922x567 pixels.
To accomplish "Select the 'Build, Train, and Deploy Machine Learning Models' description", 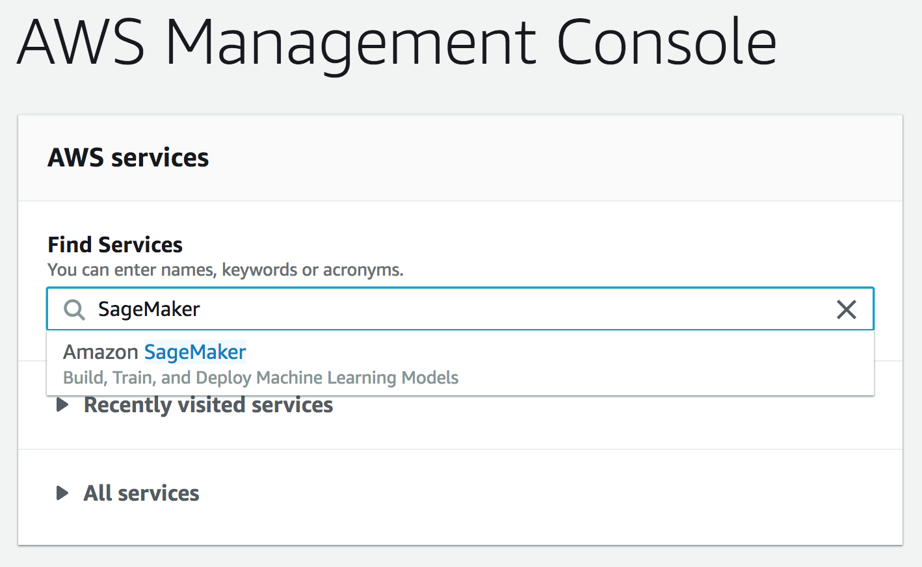I will pos(261,378).
